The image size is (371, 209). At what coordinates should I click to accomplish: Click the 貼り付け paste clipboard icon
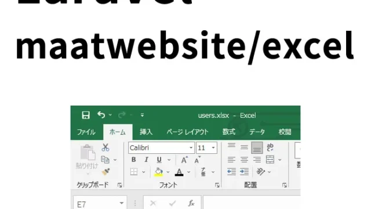[88, 152]
